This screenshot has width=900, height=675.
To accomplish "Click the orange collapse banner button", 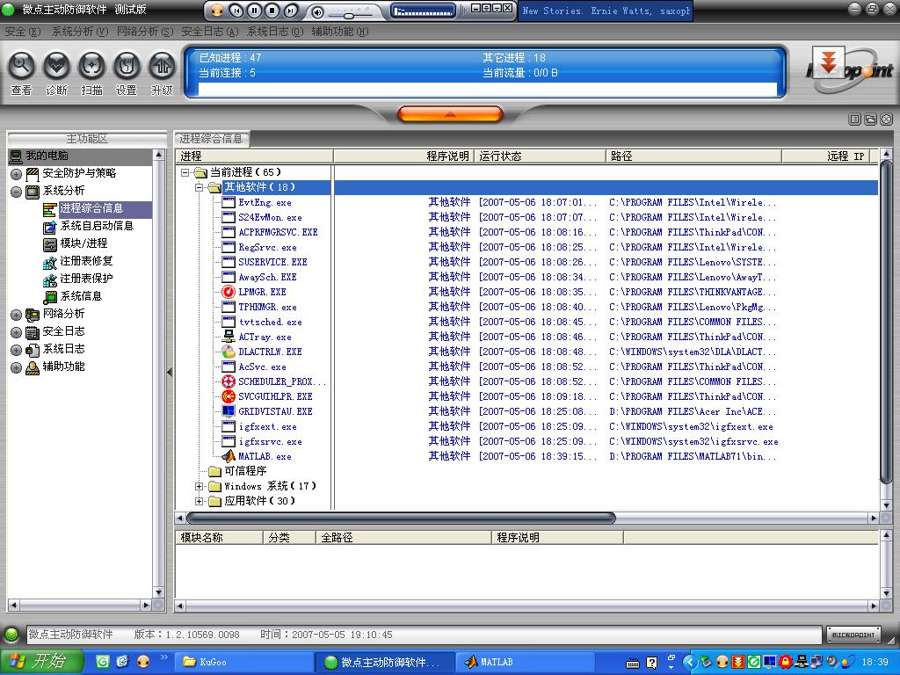I will [450, 113].
